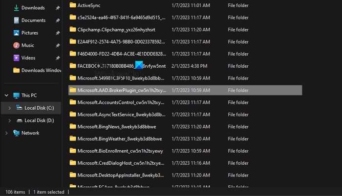This screenshot has height=196, width=342.
Task: Select the Microsoft.AccountsControl_cw5n1h2txy folder name
Action: (121, 102)
